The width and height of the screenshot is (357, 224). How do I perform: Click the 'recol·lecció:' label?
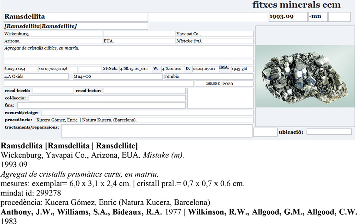click(17, 91)
